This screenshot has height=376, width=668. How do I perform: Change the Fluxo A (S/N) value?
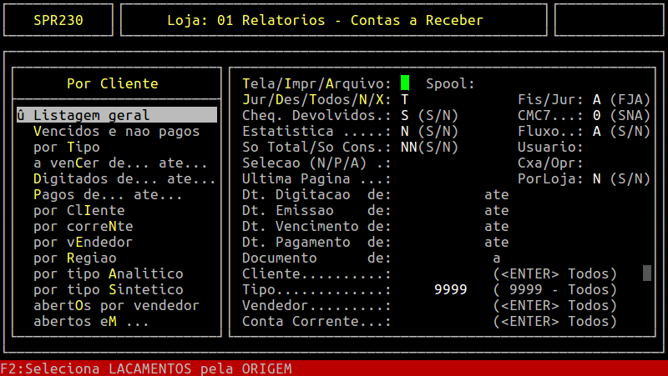[x=597, y=131]
